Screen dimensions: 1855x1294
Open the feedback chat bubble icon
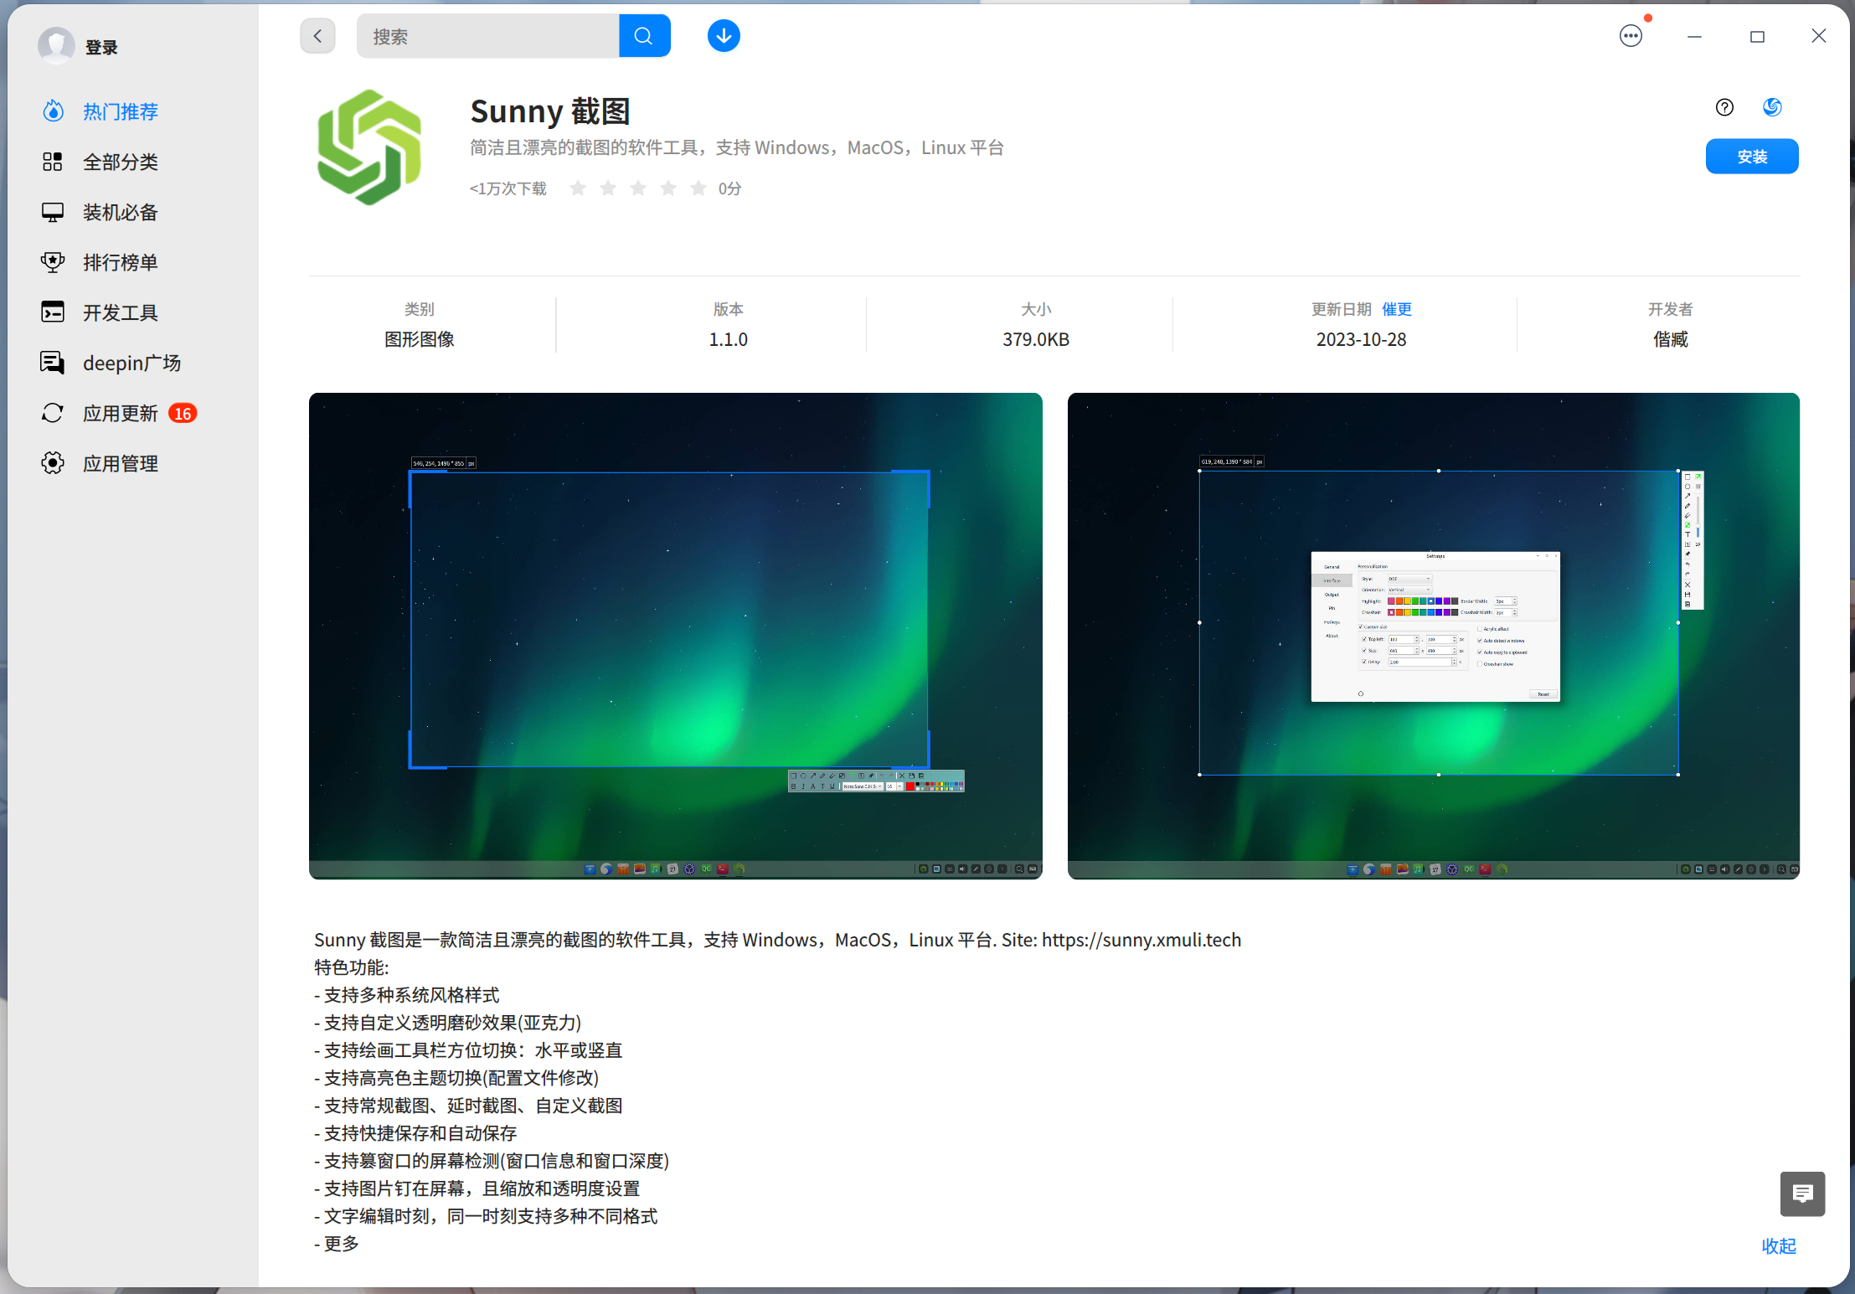pos(1801,1193)
